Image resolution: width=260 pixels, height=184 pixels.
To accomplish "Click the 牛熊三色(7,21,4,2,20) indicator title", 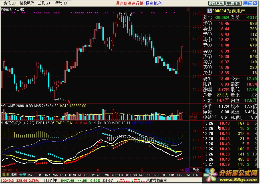I will (x=18, y=123).
